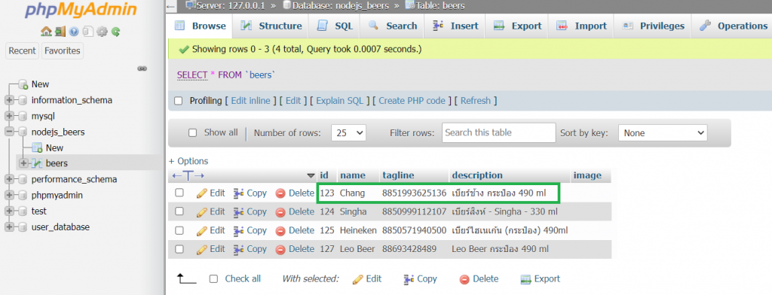Copy the Chang row
This screenshot has height=295, width=772.
pos(250,193)
